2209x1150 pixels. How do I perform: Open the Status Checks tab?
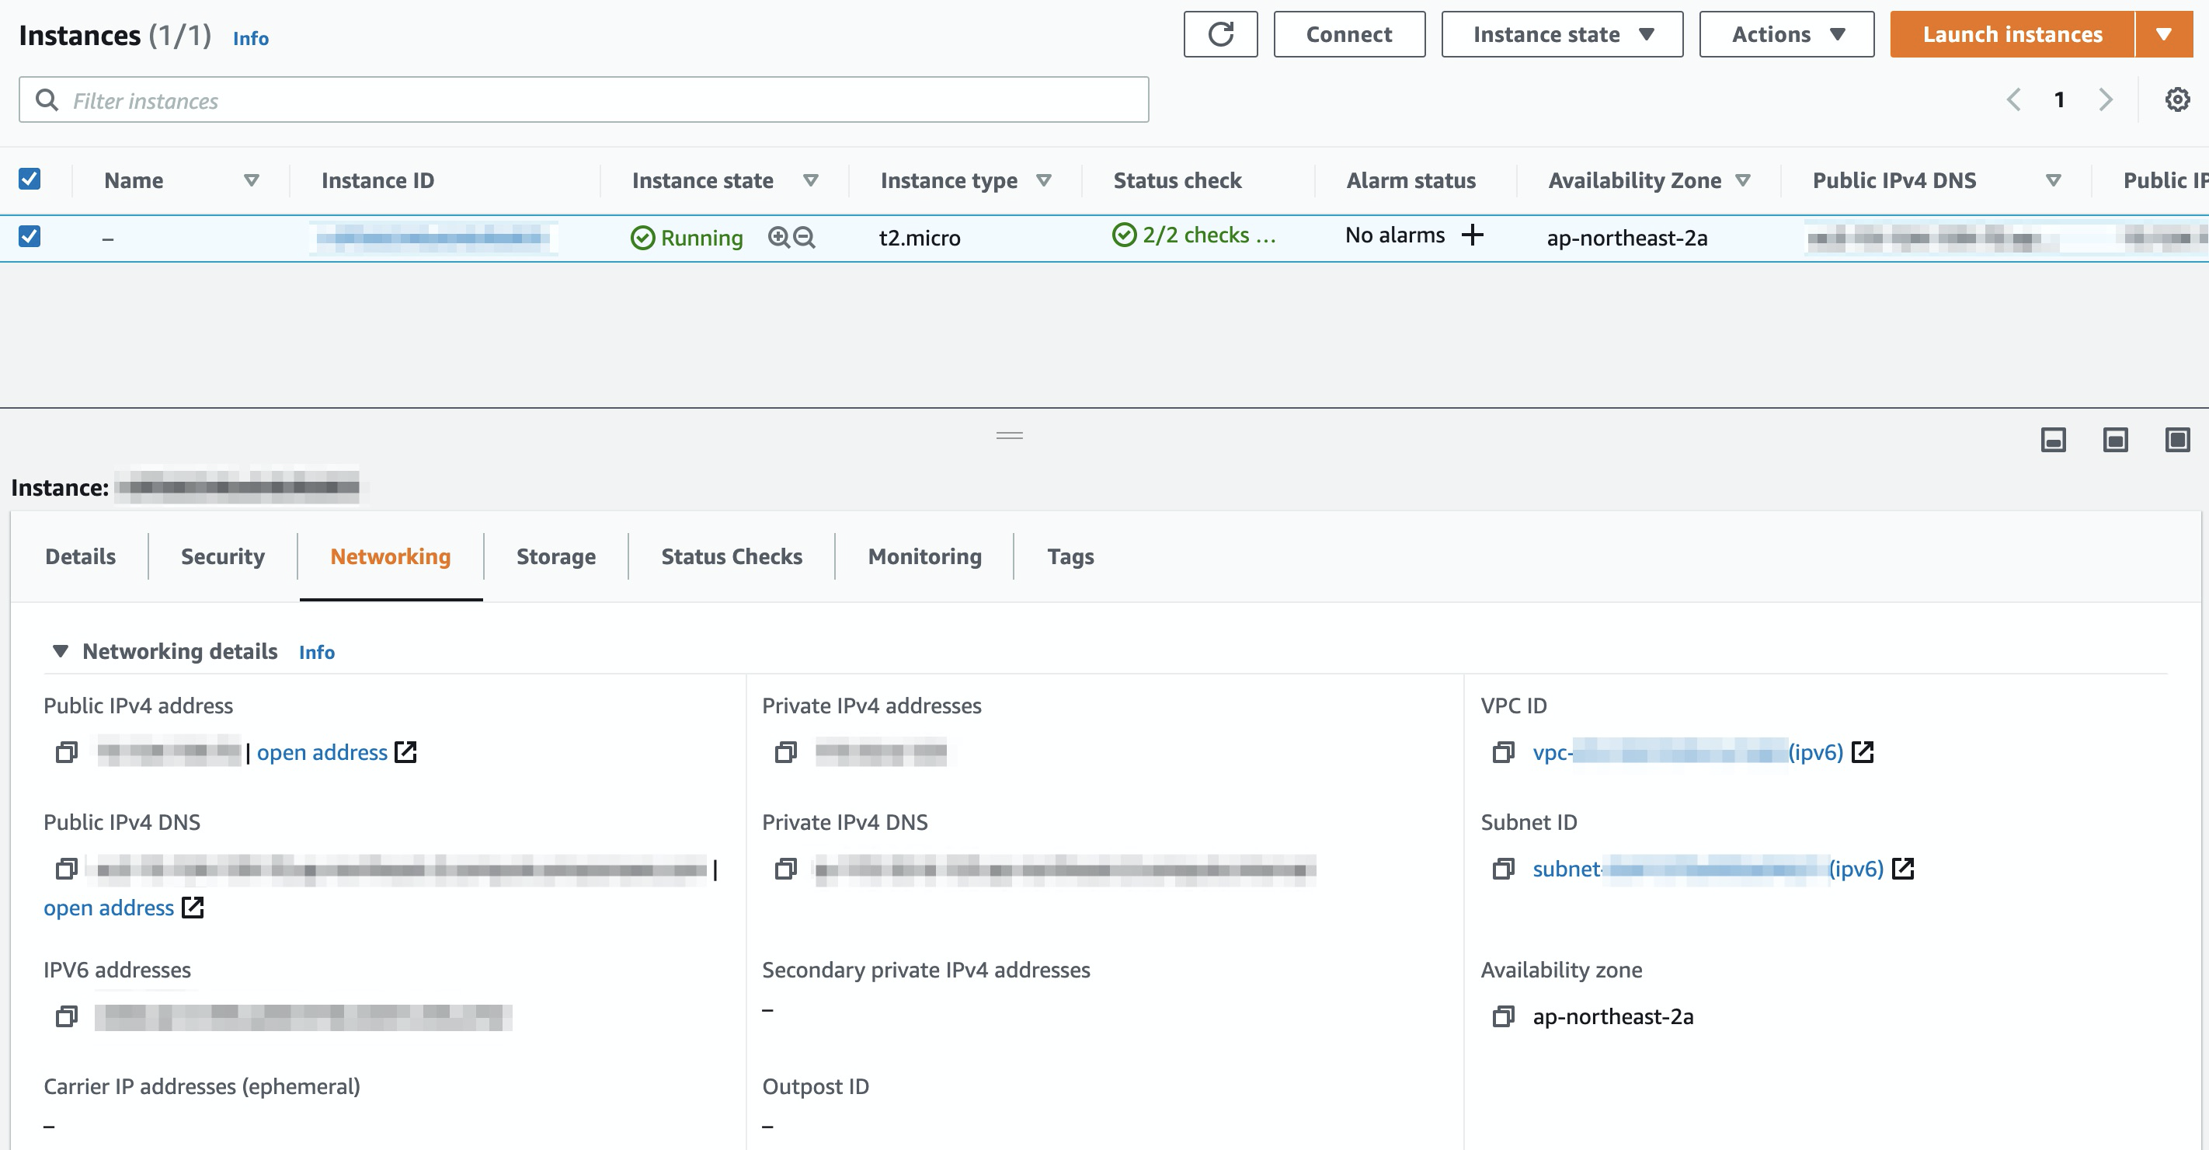pos(731,556)
